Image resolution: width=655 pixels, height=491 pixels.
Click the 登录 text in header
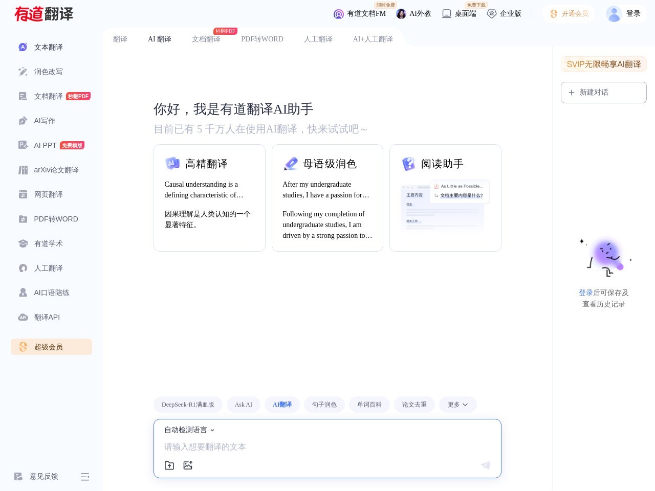(x=634, y=14)
